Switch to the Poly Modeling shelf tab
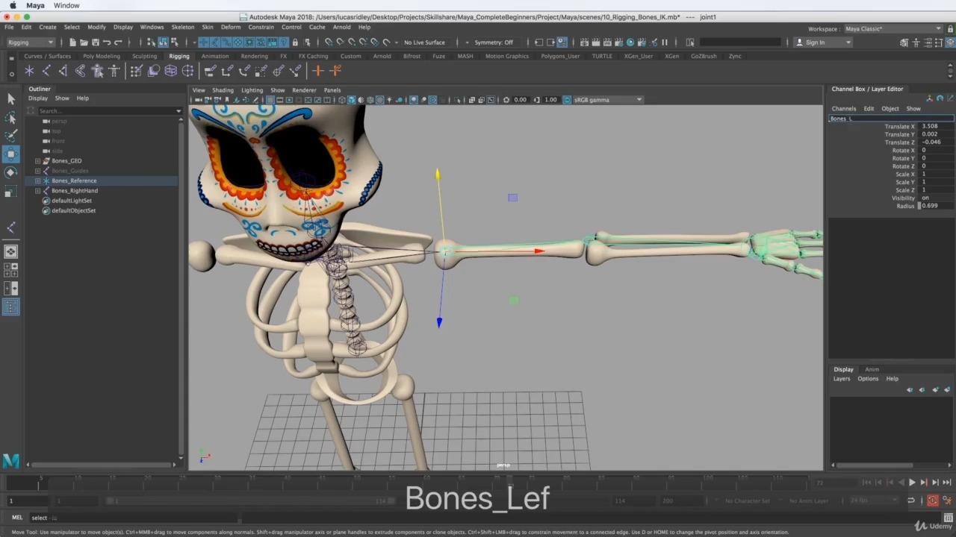The image size is (956, 537). (102, 56)
